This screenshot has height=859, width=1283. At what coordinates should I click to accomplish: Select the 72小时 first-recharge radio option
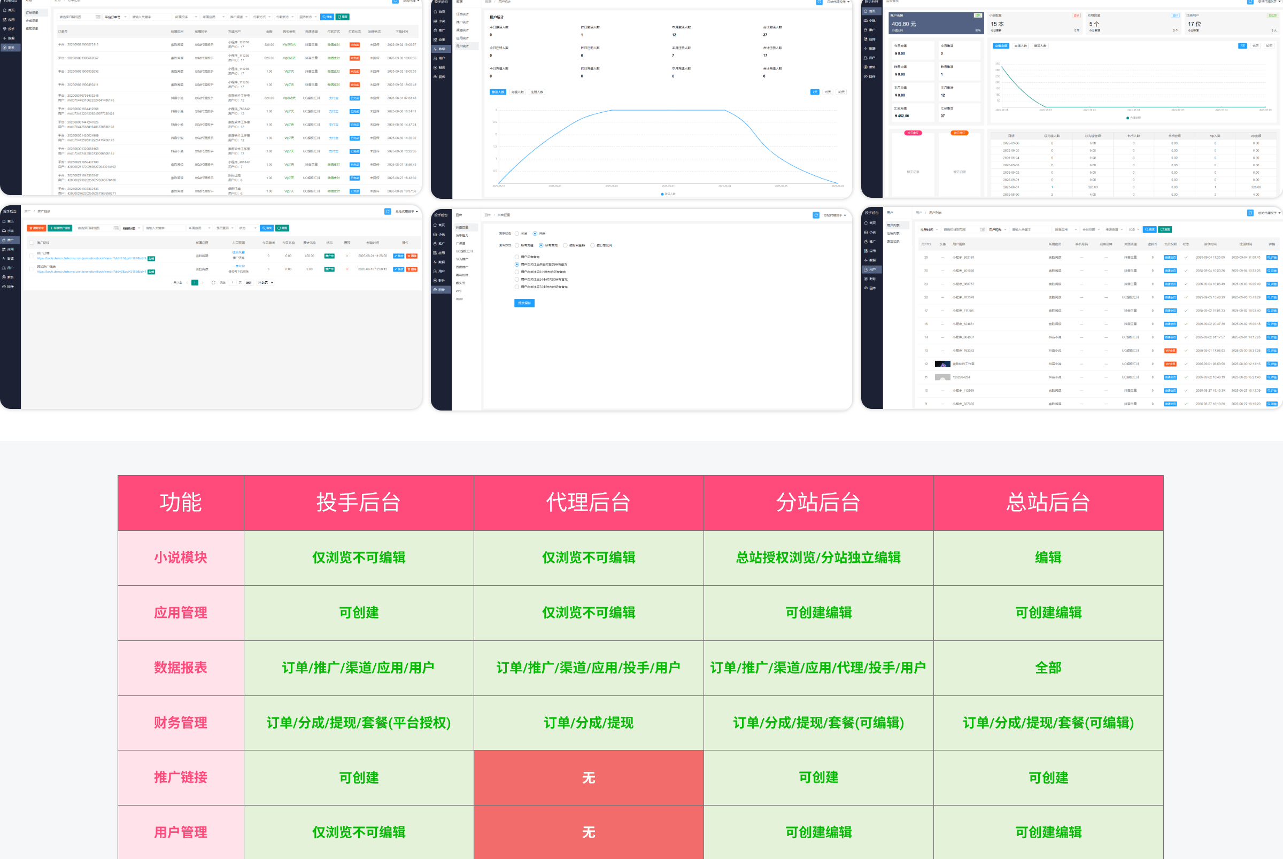tap(516, 287)
